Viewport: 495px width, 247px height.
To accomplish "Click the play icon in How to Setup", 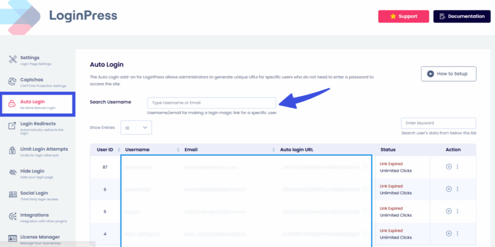I will tap(430, 74).
